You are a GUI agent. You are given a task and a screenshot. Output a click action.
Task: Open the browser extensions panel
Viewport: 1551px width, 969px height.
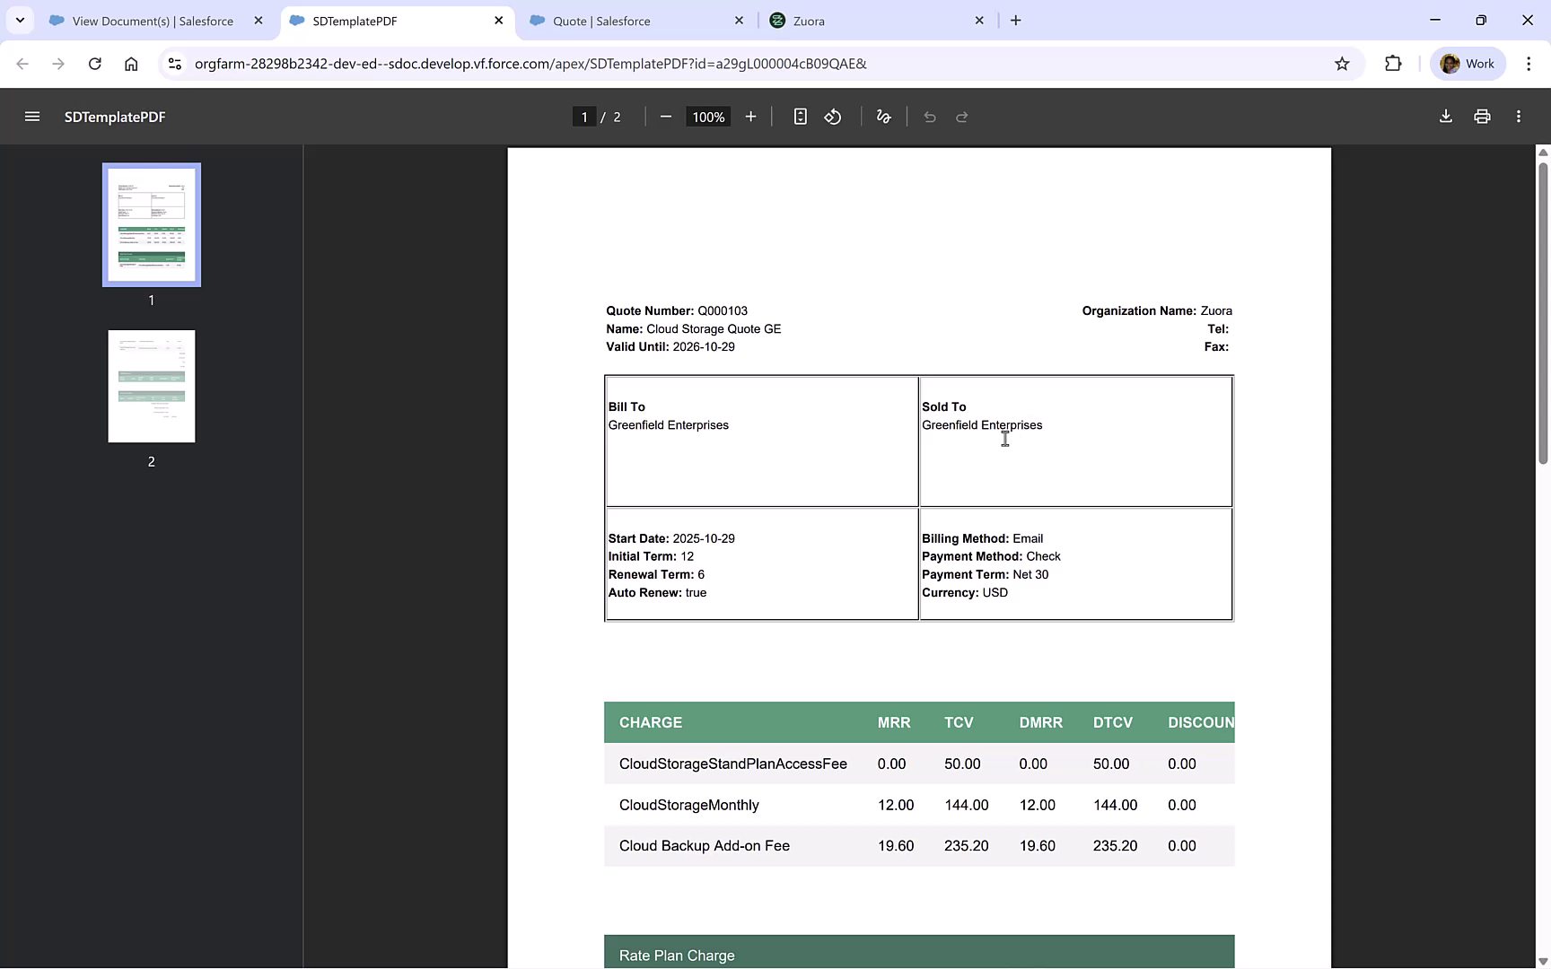[1393, 64]
